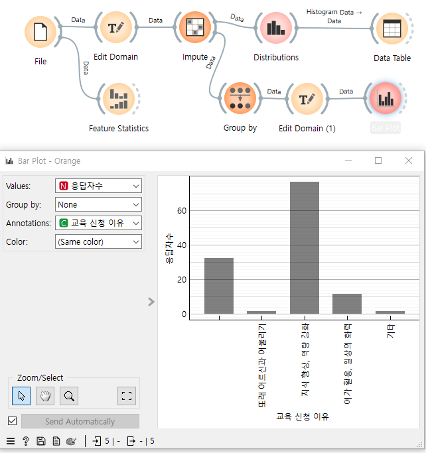Reset the plot view to fit

(x=127, y=397)
